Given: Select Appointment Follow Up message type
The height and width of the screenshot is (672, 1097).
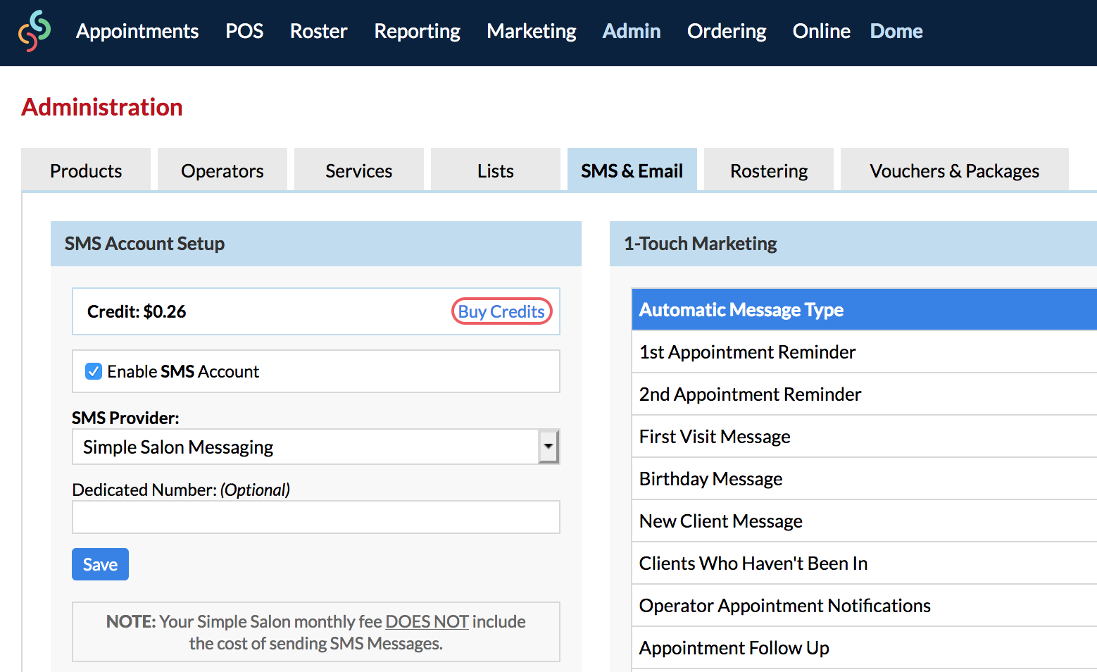Looking at the screenshot, I should pos(734,648).
